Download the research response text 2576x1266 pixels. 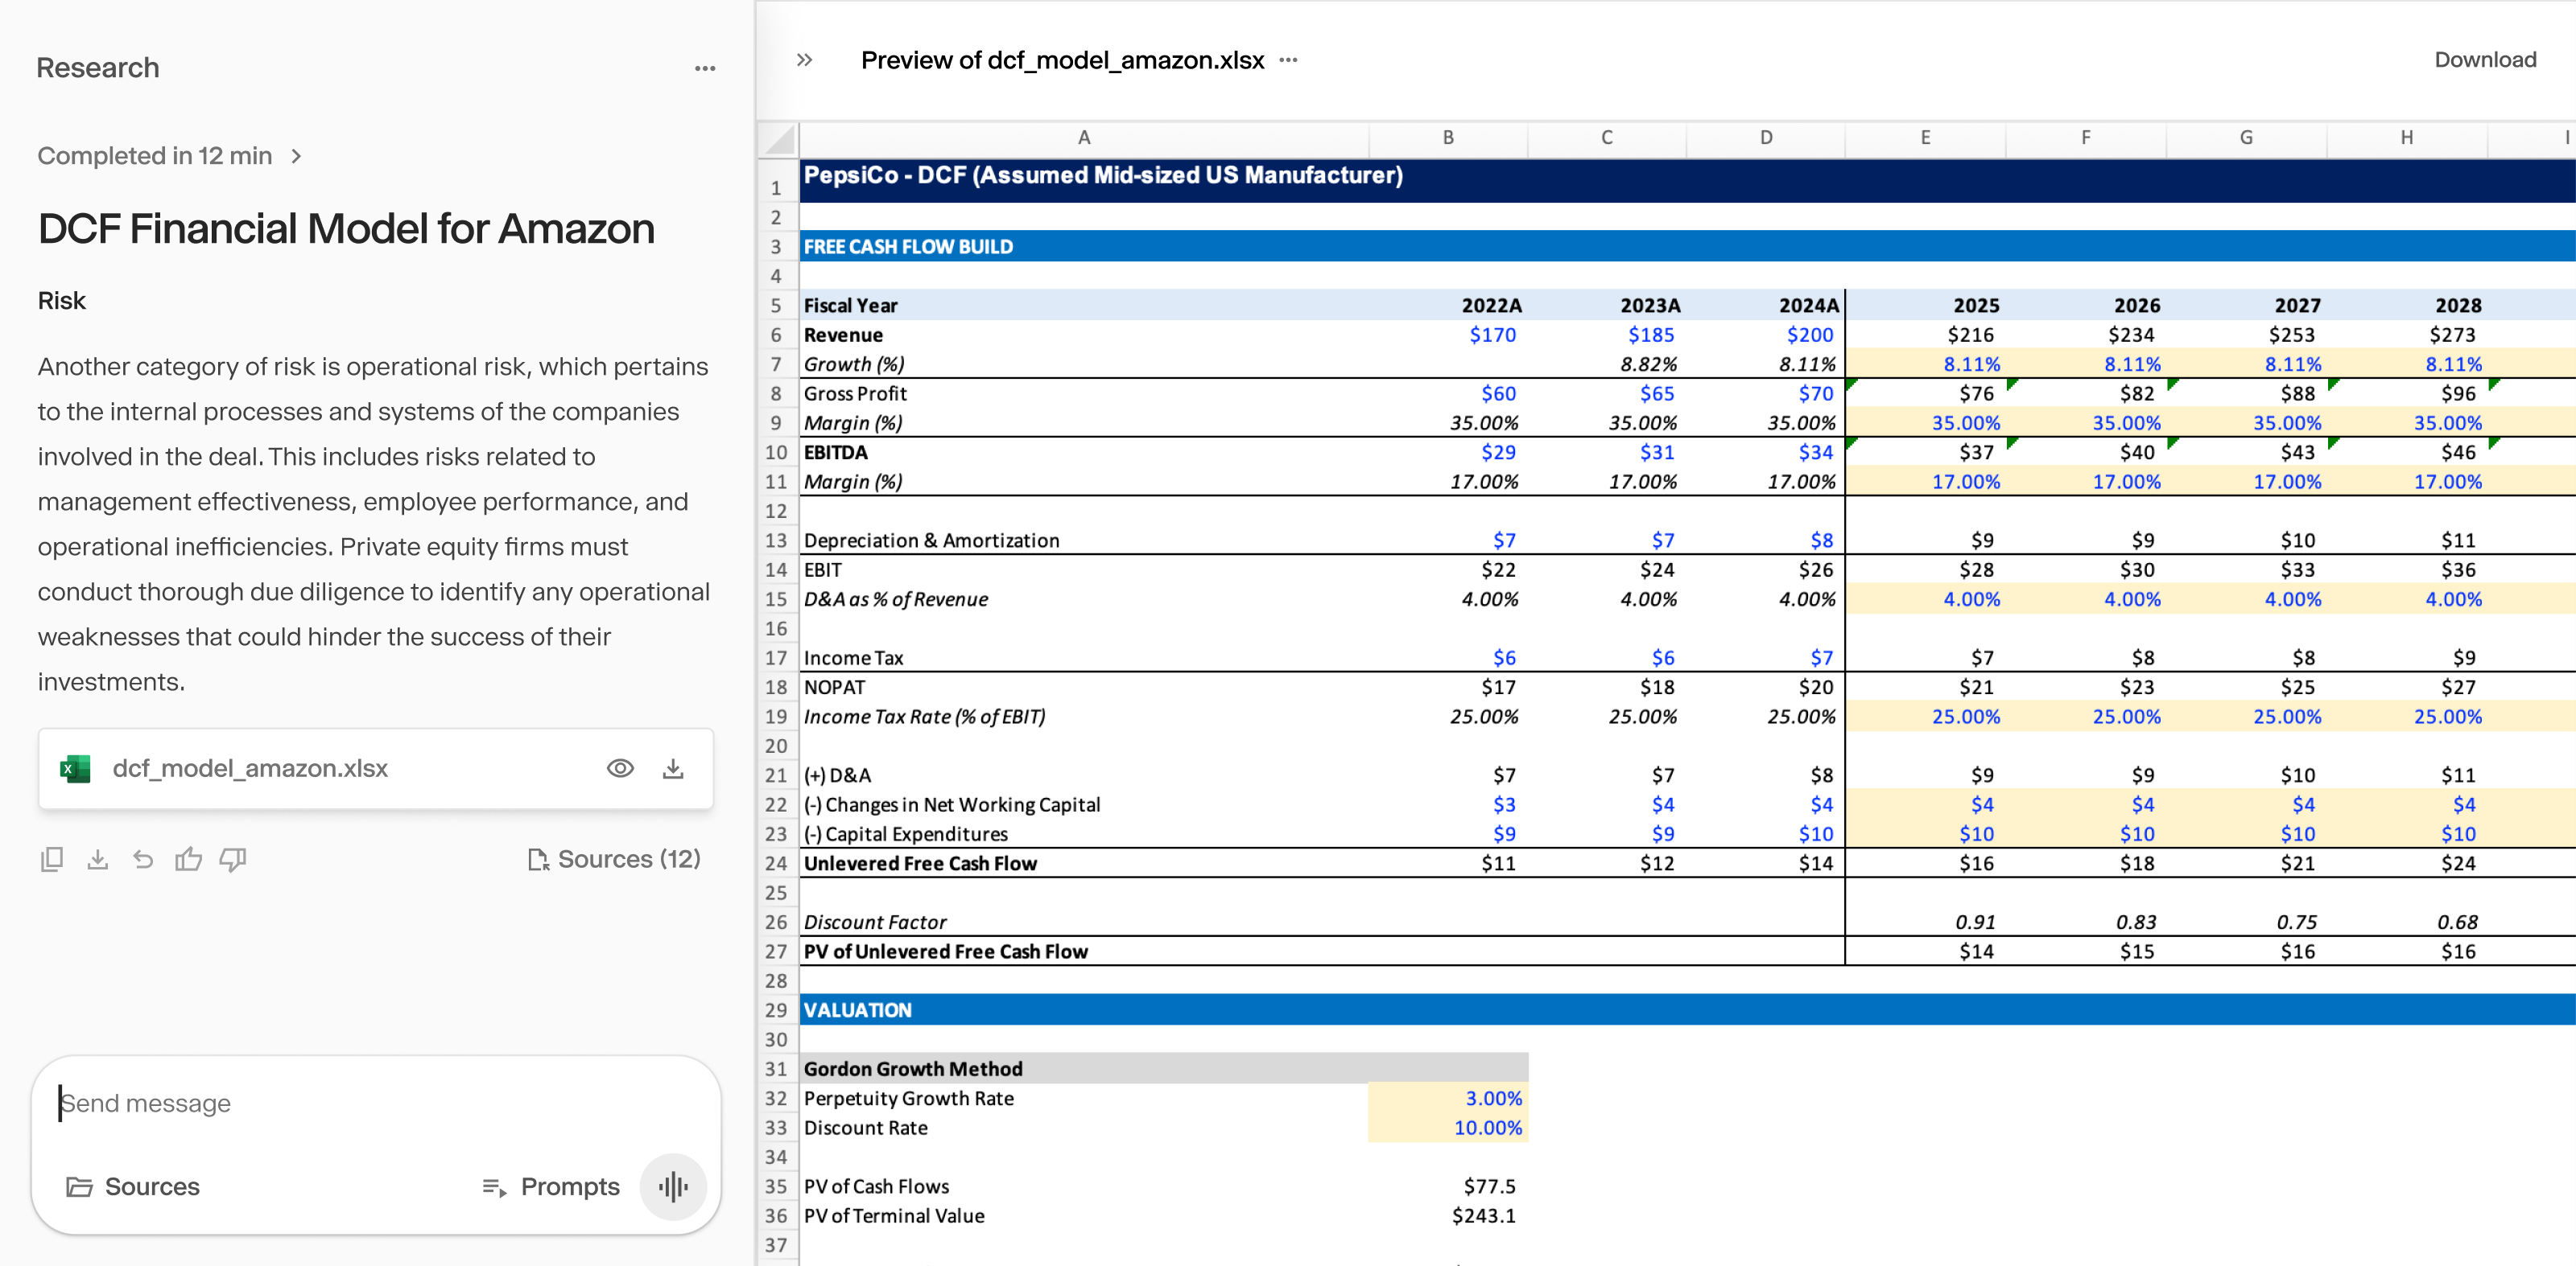pos(97,858)
